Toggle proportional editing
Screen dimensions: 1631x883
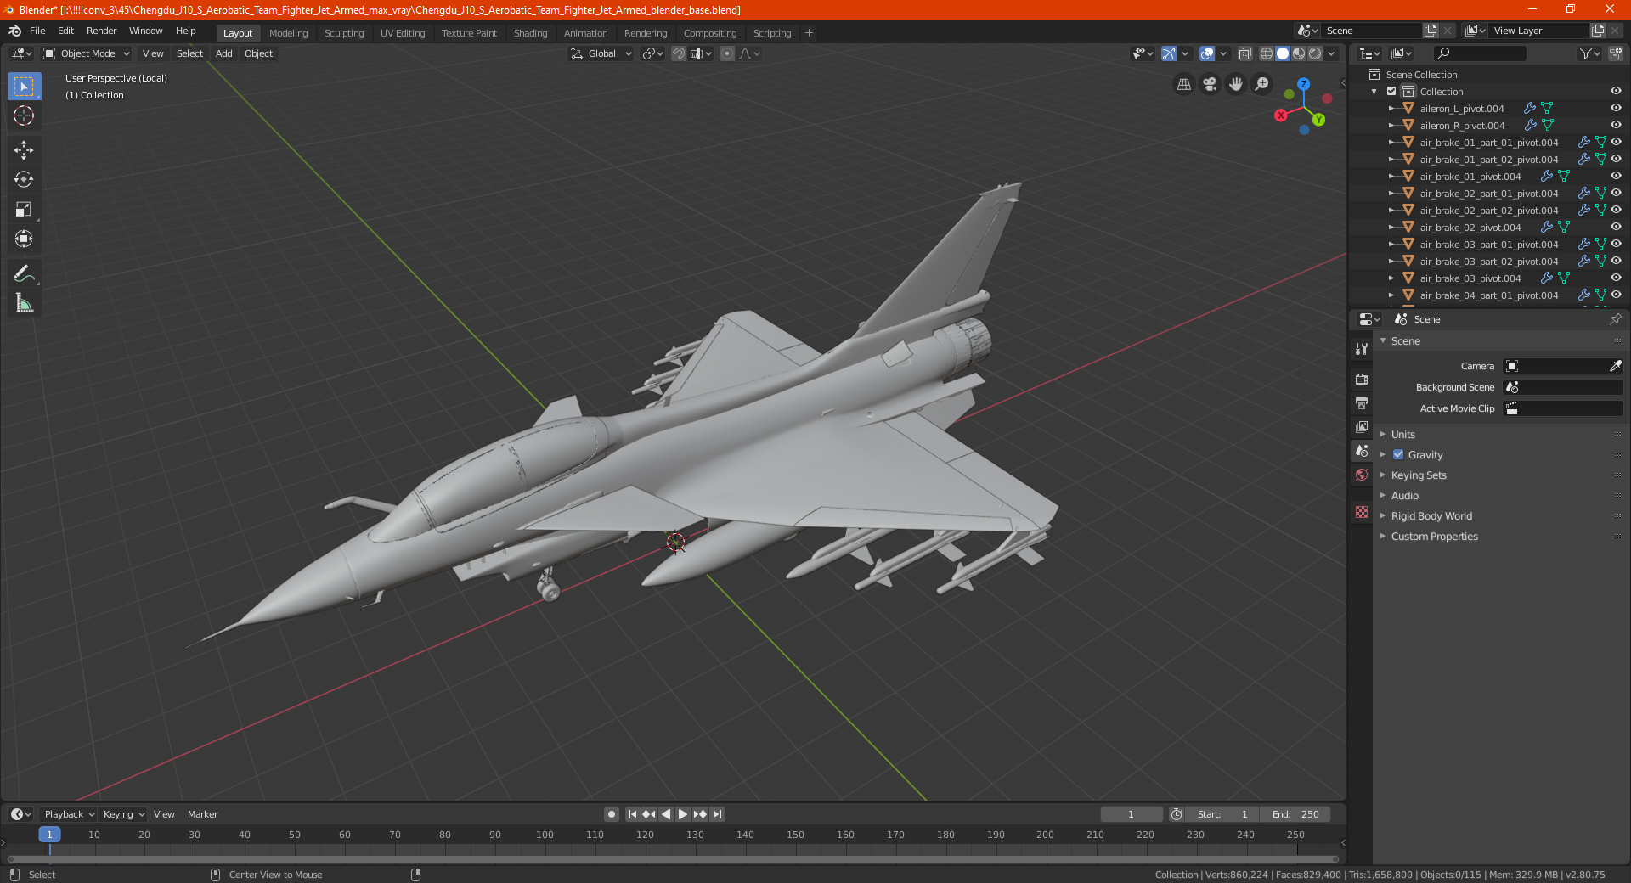pyautogui.click(x=727, y=53)
